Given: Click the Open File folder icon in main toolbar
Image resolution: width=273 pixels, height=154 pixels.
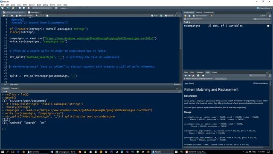Looking at the screenshot, I should 13,8.
